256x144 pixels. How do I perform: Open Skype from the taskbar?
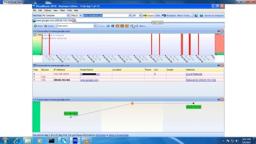pyautogui.click(x=63, y=140)
